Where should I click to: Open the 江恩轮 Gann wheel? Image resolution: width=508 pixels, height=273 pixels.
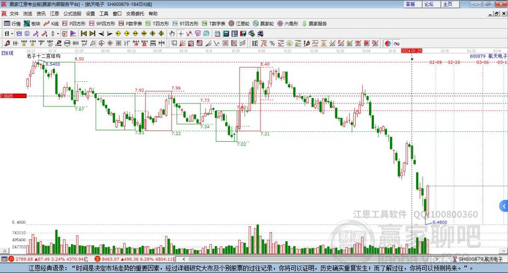pyautogui.click(x=239, y=24)
